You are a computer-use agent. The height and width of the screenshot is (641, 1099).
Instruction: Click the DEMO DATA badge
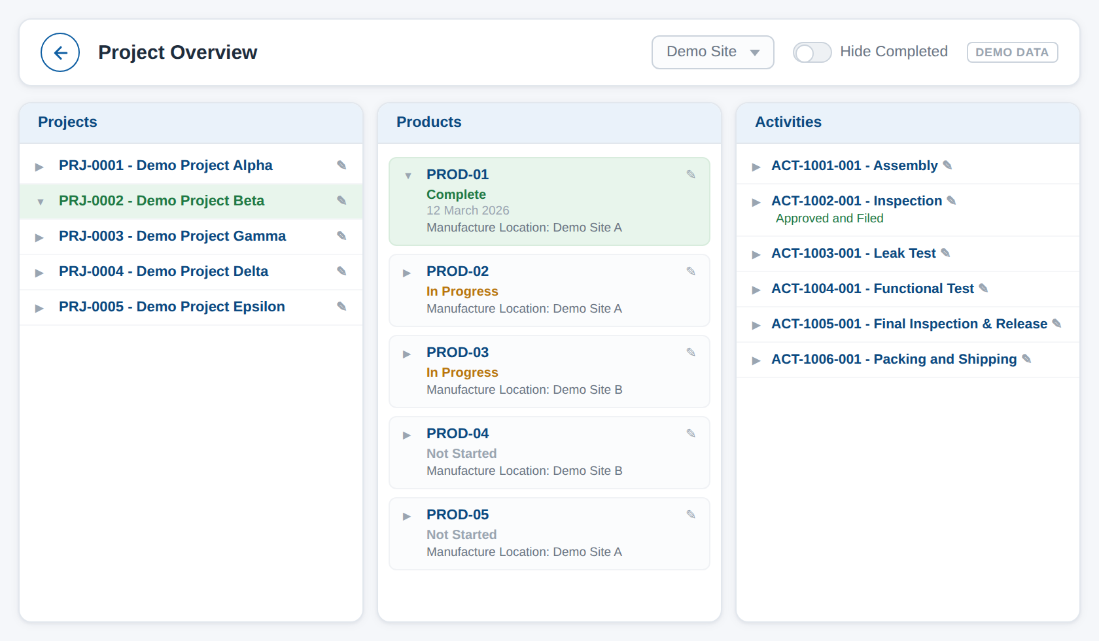pyautogui.click(x=1012, y=52)
